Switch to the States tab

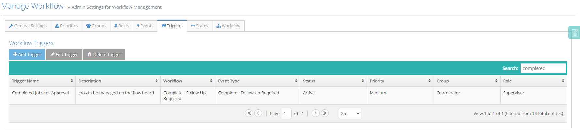[x=199, y=26]
